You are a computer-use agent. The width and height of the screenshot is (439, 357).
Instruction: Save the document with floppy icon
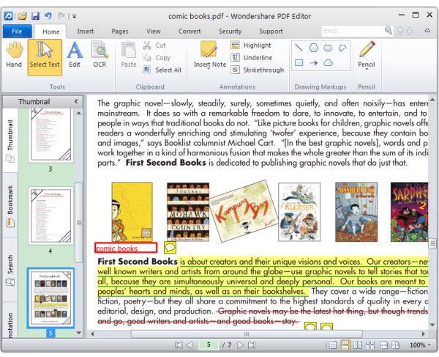coord(35,15)
